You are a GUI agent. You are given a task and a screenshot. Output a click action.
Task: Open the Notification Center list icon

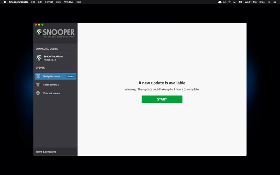click(274, 2)
